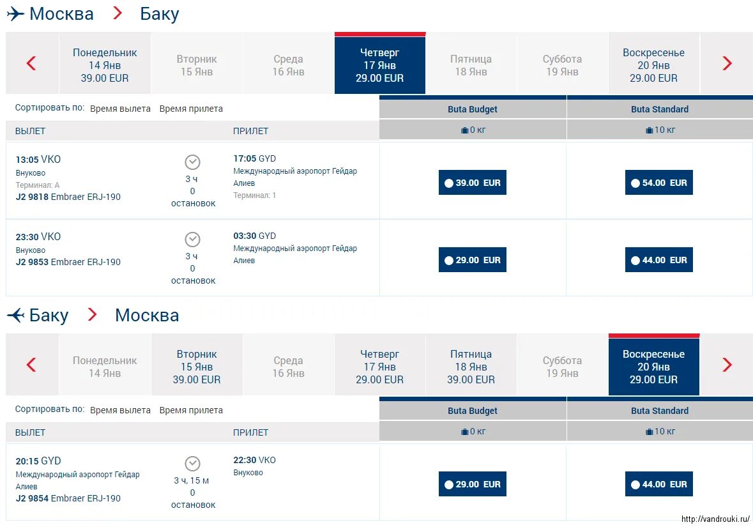Show later dates for Баку–Москва flights
This screenshot has width=753, height=527.
tap(727, 365)
